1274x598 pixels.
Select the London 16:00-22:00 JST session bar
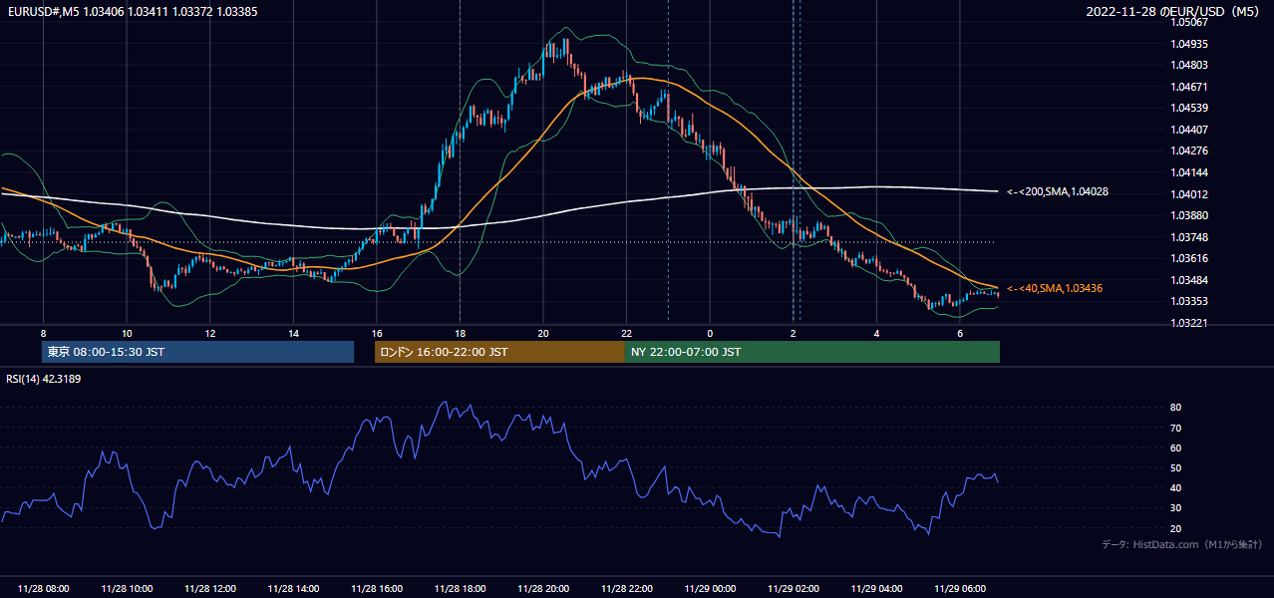[x=499, y=352]
